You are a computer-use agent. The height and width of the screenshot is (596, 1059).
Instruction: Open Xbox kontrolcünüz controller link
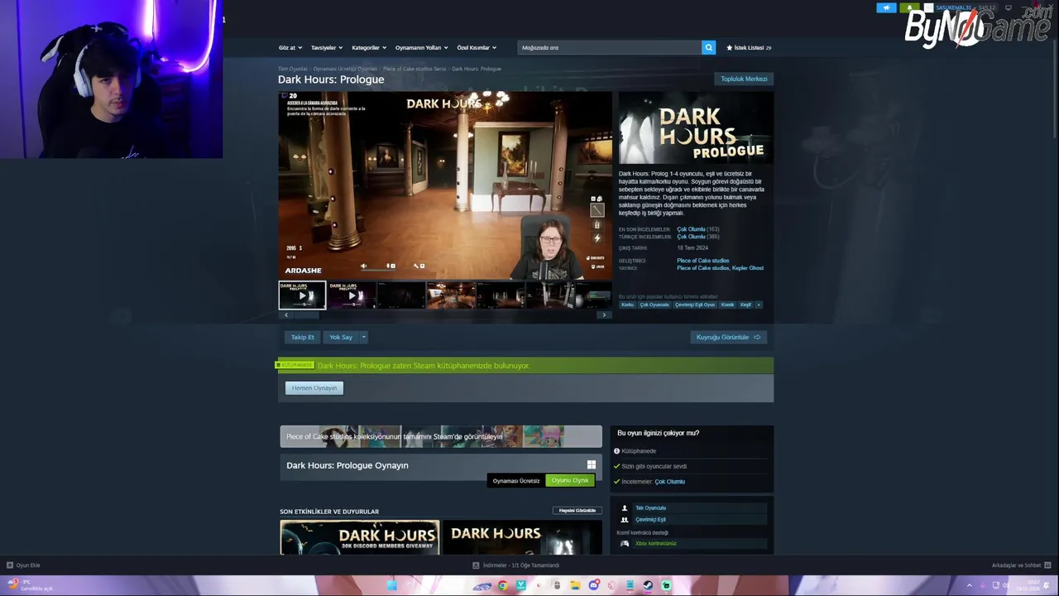coord(656,543)
